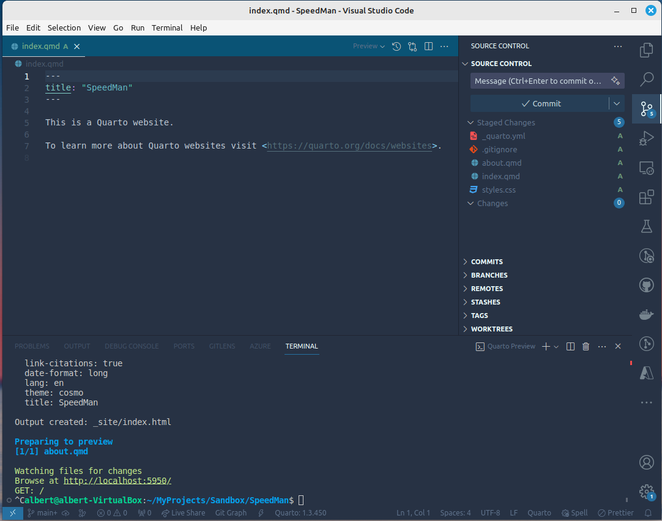
Task: Close the index.qmd editor tab
Action: (x=77, y=46)
